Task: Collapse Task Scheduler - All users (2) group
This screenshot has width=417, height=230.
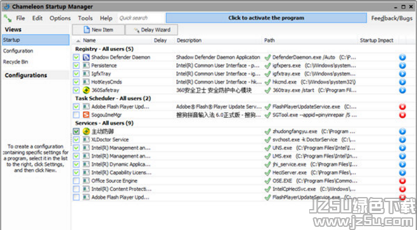Action: 113,98
